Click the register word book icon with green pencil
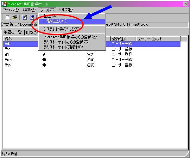The height and width of the screenshot is (158, 190). tap(24, 17)
